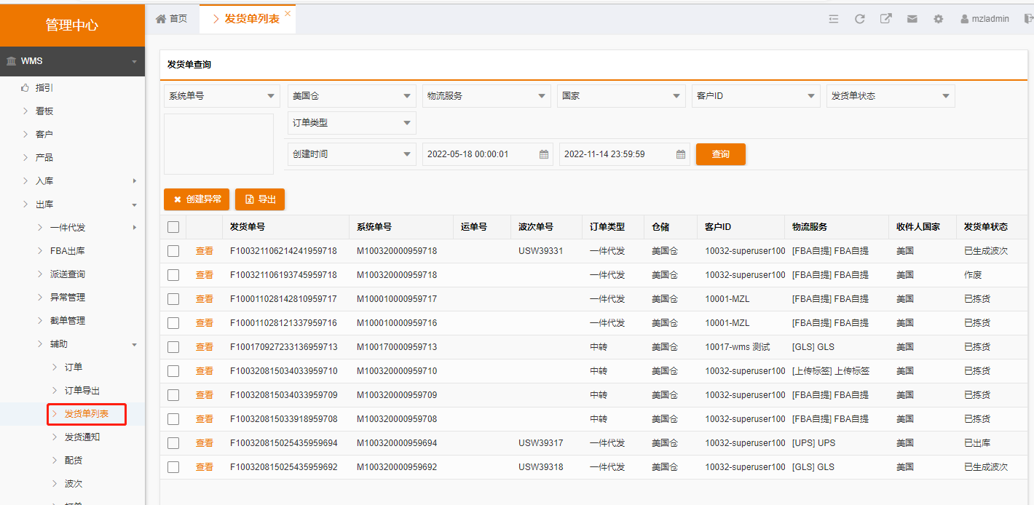Click the end date field 2022-11-14
The width and height of the screenshot is (1034, 505).
coord(624,154)
